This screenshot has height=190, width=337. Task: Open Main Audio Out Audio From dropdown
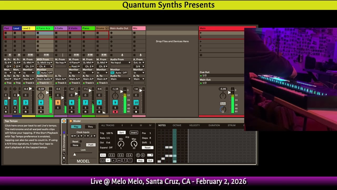pos(120,63)
